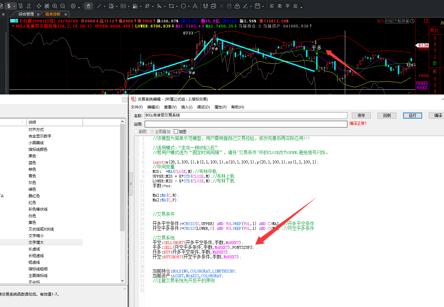The image size is (444, 307).
Task: Expand the line tool dropdown arrow
Action: (105, 6)
